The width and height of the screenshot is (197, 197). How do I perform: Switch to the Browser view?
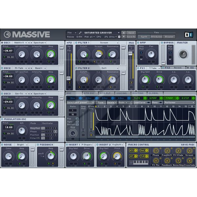169,37
